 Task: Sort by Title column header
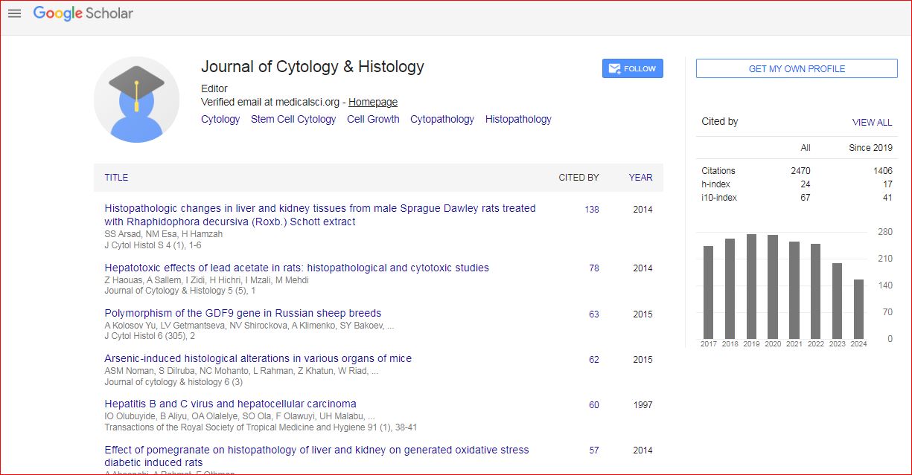tap(116, 178)
